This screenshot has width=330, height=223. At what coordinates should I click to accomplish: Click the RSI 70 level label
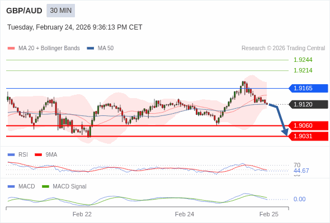click(297, 165)
